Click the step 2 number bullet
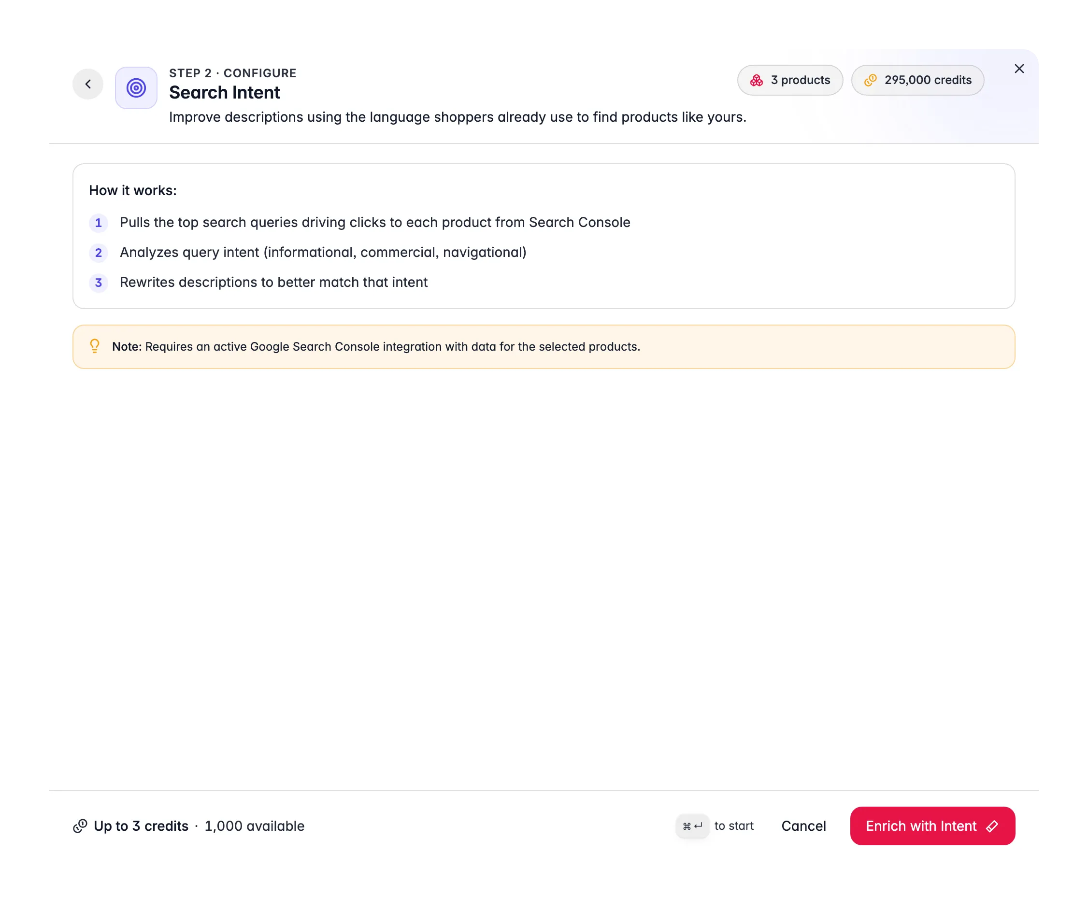This screenshot has height=910, width=1088. [x=99, y=253]
